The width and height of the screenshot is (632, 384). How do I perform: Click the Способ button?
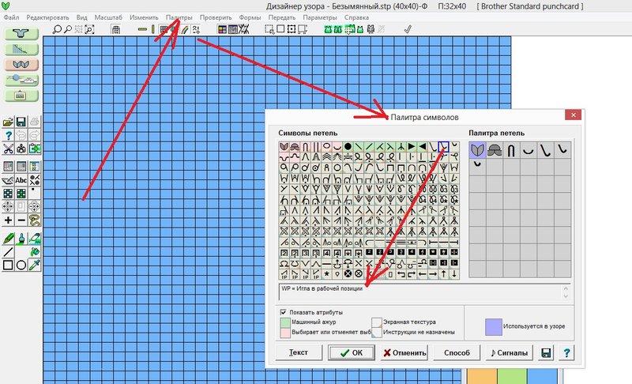(x=457, y=352)
